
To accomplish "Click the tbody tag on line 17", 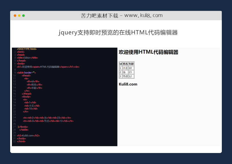I will coord(26,96).
